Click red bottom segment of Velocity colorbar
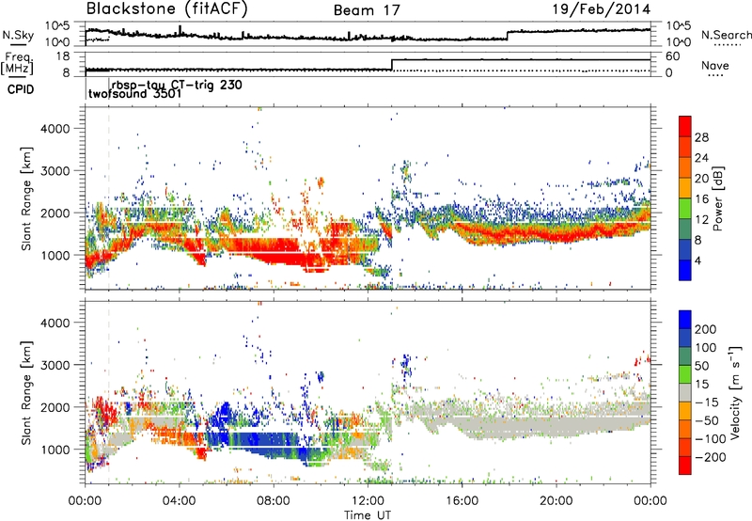 (x=685, y=466)
